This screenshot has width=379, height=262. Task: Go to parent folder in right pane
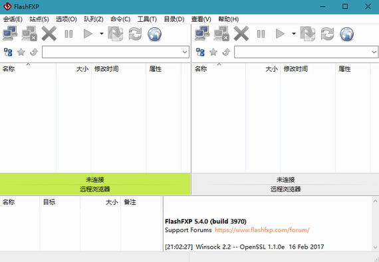[x=226, y=52]
